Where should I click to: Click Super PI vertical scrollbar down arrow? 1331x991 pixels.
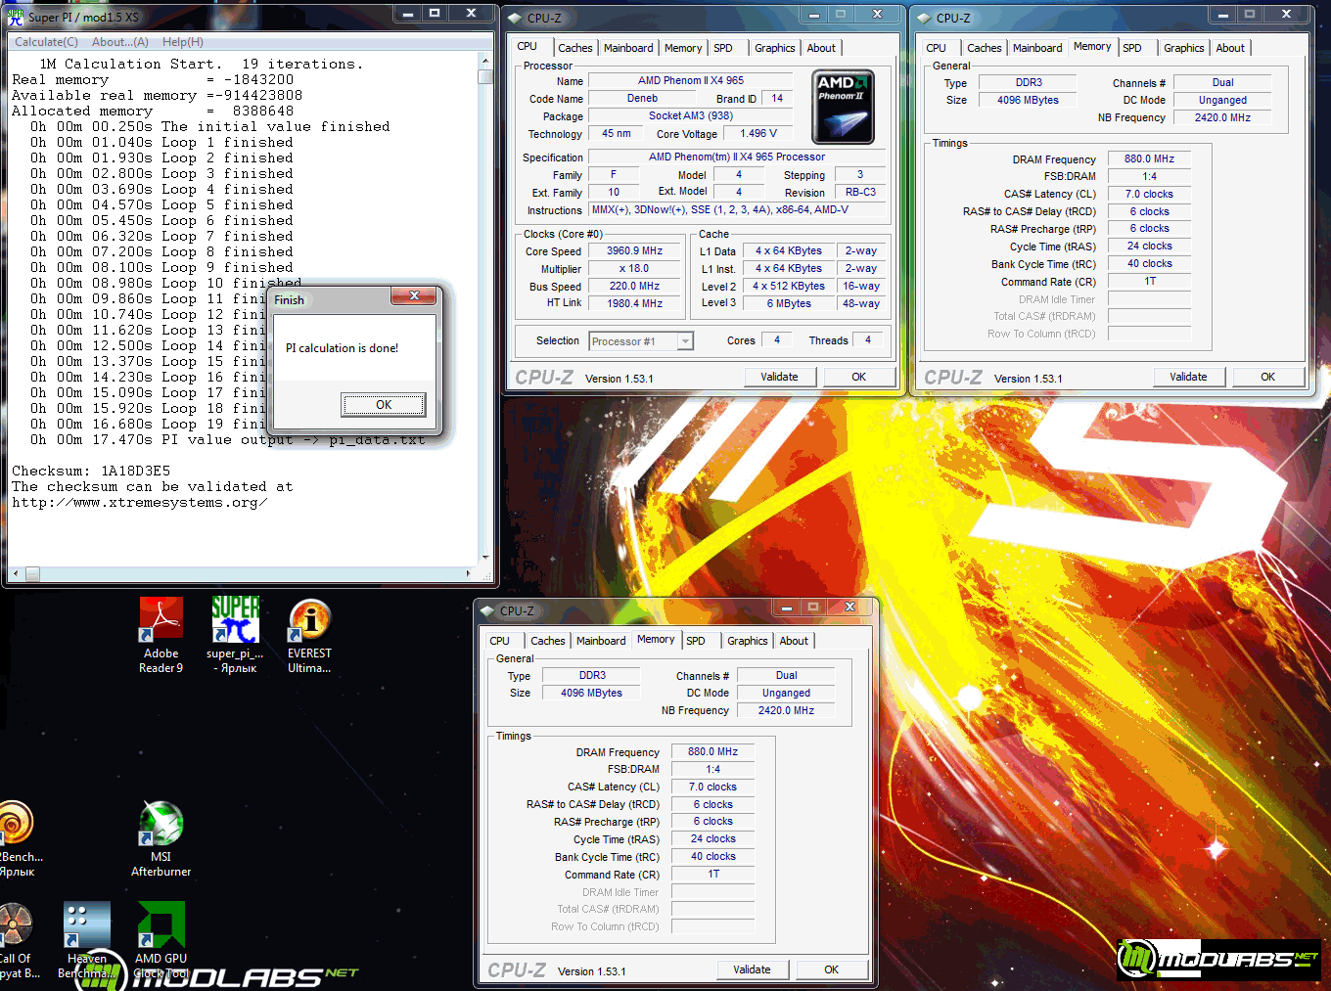pos(484,558)
